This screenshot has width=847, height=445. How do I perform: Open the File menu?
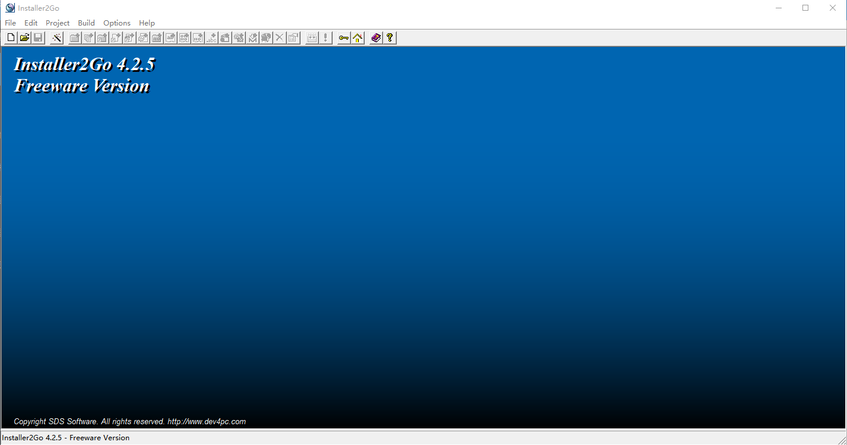[x=11, y=23]
